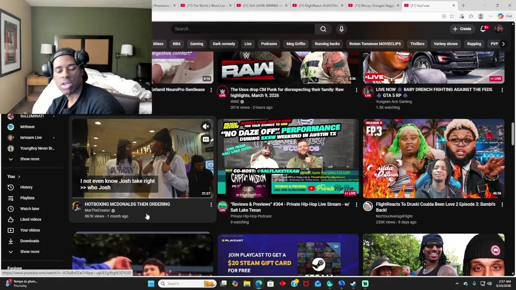This screenshot has height=290, width=516.
Task: Play the FlightReacts Druski EP.3 thumbnail
Action: [x=434, y=158]
